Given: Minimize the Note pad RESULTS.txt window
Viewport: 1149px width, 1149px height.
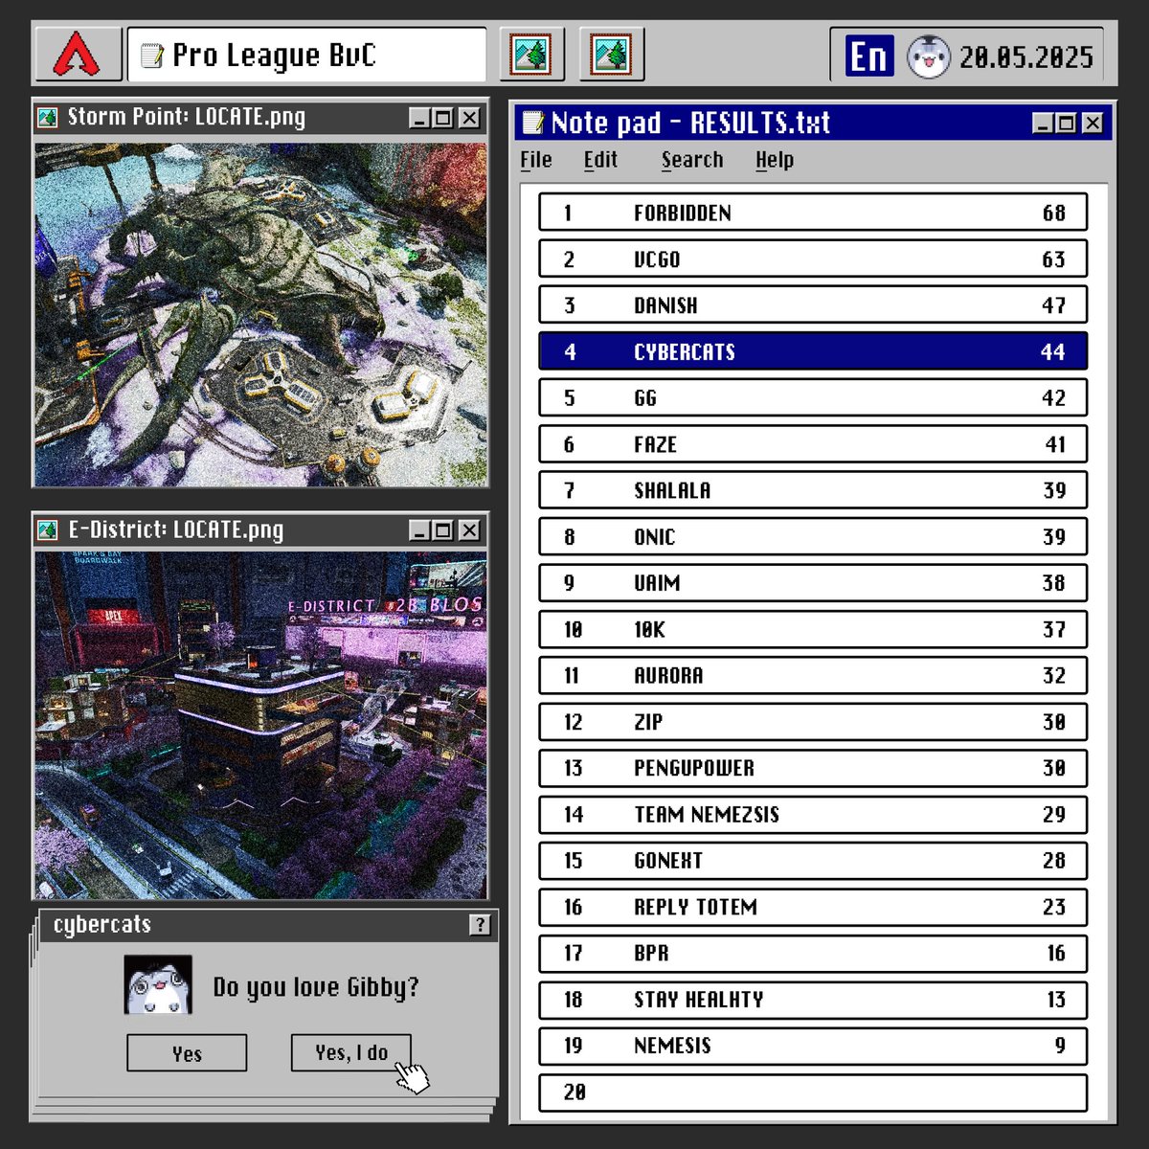Looking at the screenshot, I should 1044,123.
